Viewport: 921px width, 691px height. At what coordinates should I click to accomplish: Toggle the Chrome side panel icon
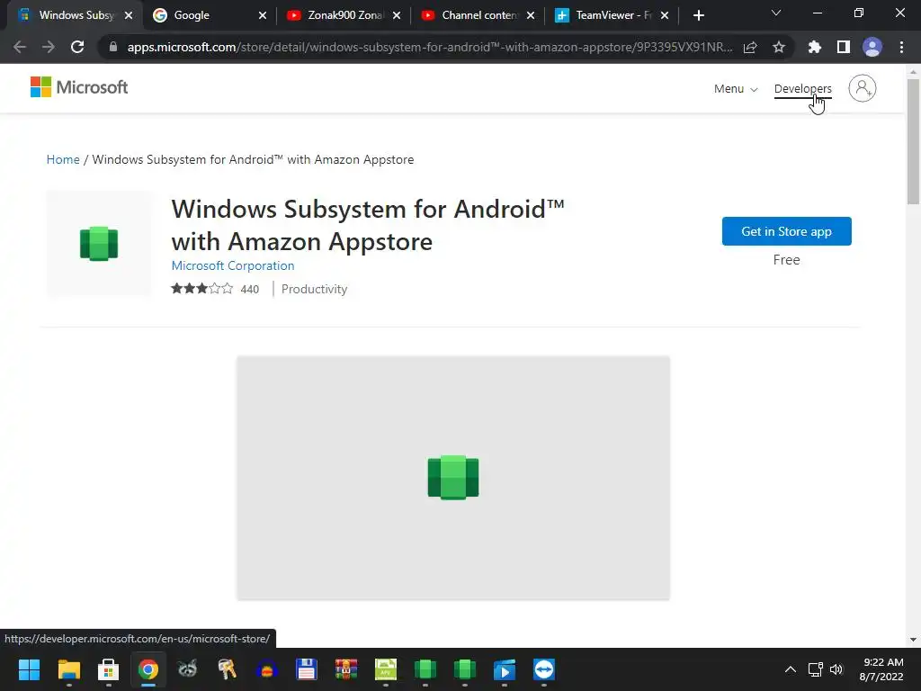coord(844,47)
